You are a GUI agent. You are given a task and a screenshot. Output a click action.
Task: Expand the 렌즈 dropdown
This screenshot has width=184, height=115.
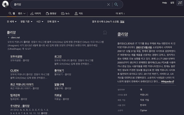22,14
